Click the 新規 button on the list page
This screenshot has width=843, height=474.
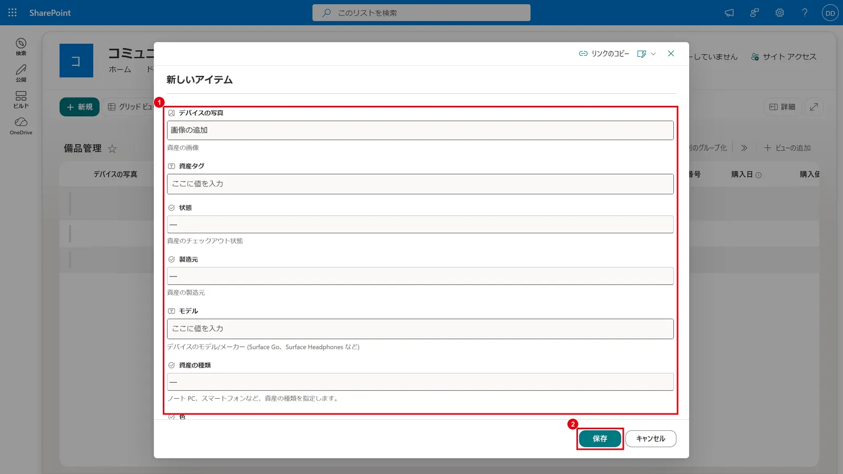[80, 107]
